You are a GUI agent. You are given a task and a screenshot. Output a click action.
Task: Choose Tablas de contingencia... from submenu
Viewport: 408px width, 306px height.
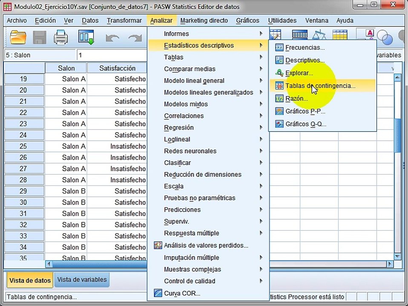[322, 85]
